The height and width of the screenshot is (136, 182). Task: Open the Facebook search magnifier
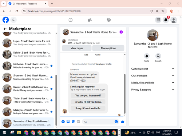click(13, 20)
